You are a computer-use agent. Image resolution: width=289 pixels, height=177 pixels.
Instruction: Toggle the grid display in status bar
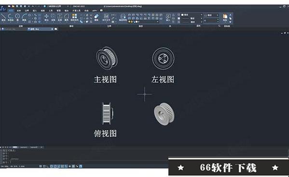tap(44, 166)
